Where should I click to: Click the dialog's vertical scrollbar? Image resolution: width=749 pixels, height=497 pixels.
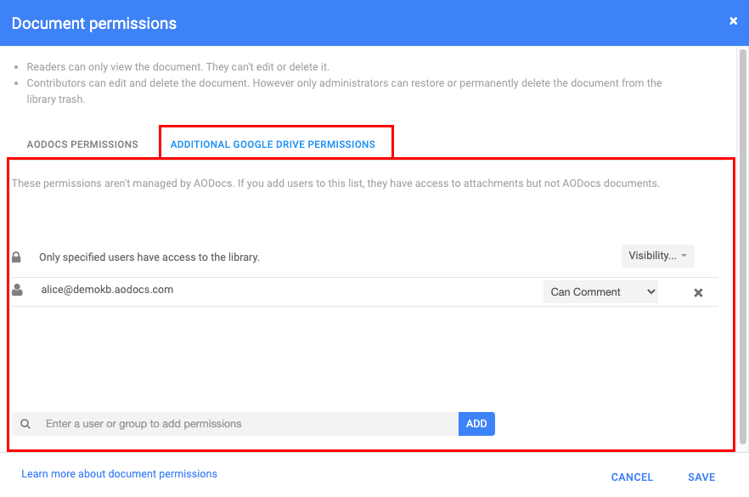(743, 246)
